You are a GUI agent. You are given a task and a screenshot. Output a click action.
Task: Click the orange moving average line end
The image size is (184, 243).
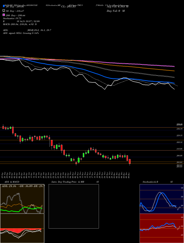[174, 71]
